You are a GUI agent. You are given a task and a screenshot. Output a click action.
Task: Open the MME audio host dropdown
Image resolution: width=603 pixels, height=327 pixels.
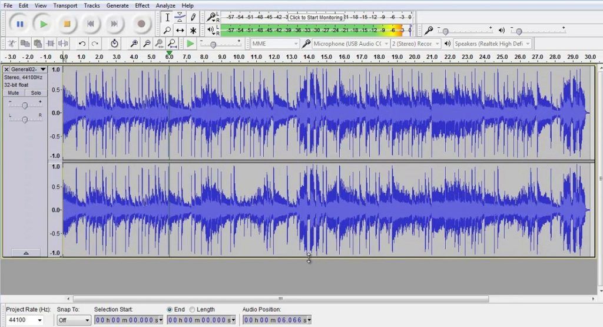[x=274, y=44]
